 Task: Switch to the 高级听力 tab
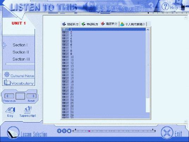[109, 24]
